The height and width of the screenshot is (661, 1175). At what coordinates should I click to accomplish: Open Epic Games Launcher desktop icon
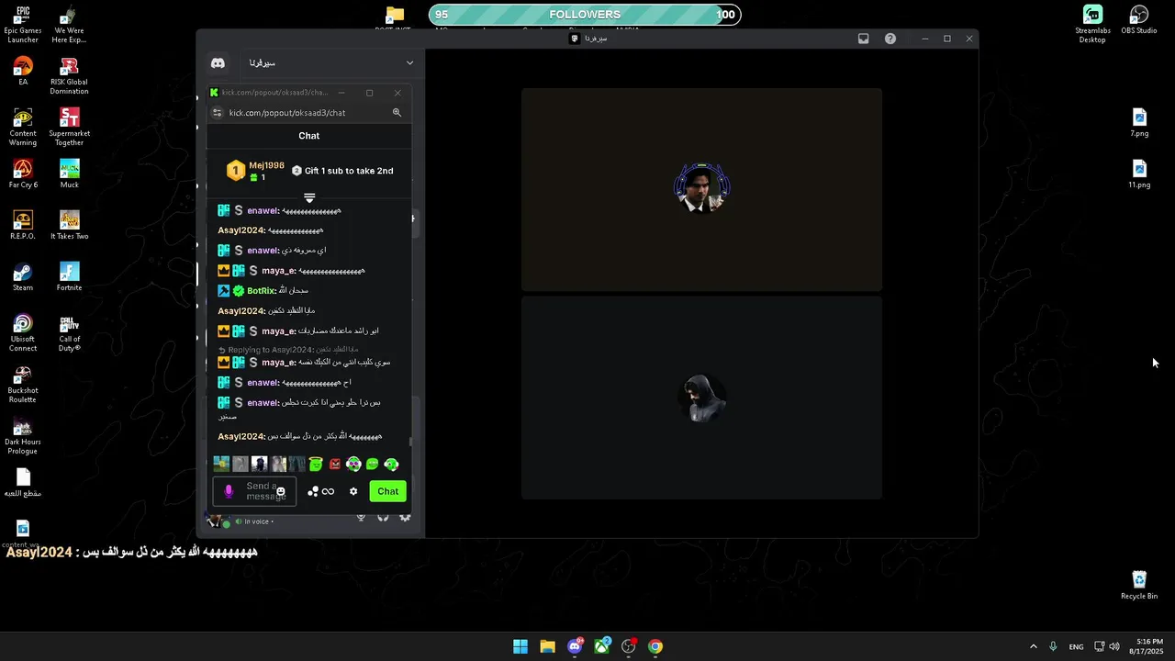[23, 25]
